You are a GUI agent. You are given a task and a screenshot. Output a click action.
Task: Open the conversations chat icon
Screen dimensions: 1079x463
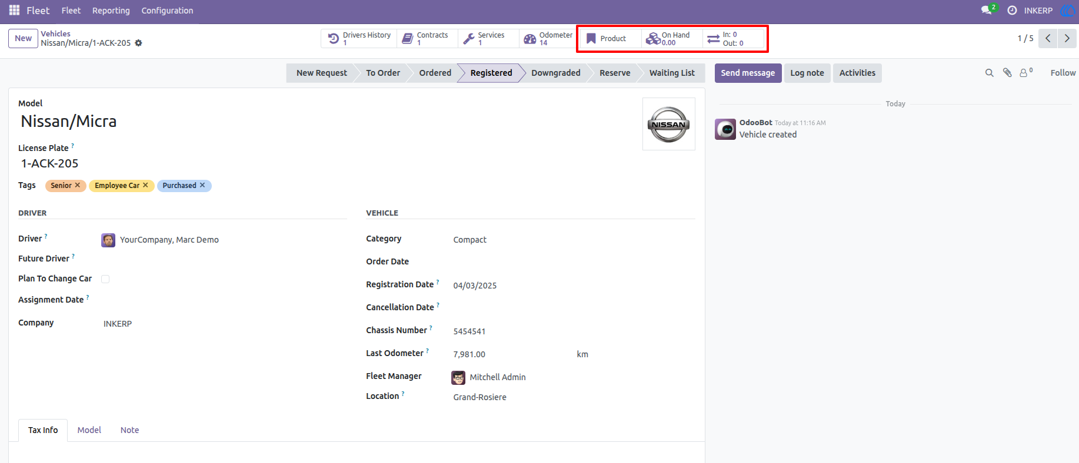pos(988,10)
